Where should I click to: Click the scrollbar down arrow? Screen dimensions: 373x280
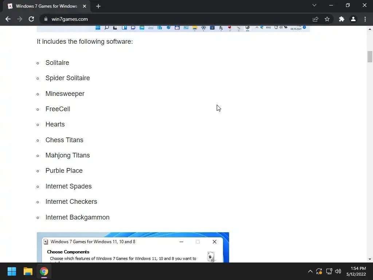pyautogui.click(x=370, y=259)
